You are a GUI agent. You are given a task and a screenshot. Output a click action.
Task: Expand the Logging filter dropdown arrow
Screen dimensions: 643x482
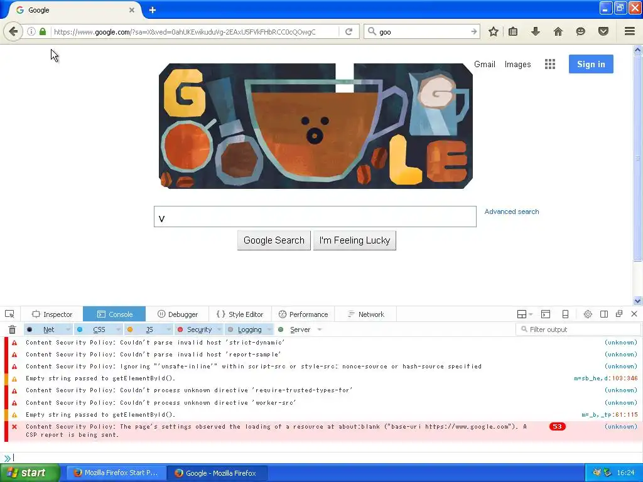coord(269,329)
